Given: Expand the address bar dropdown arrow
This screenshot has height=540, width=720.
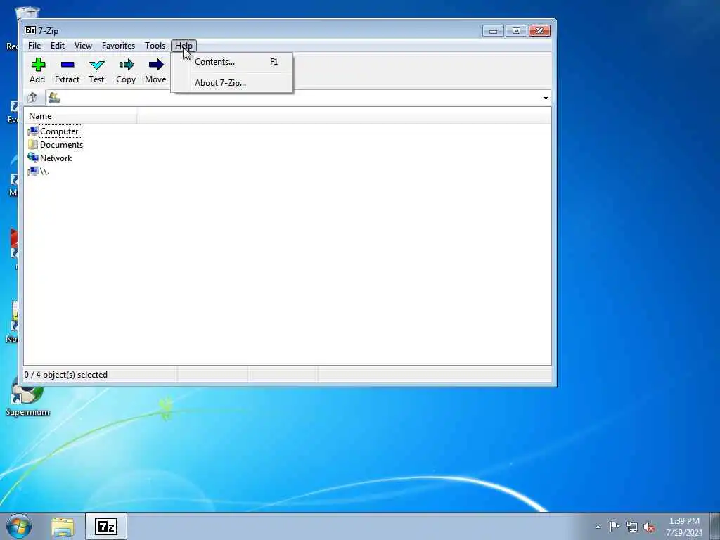Looking at the screenshot, I should [x=546, y=98].
